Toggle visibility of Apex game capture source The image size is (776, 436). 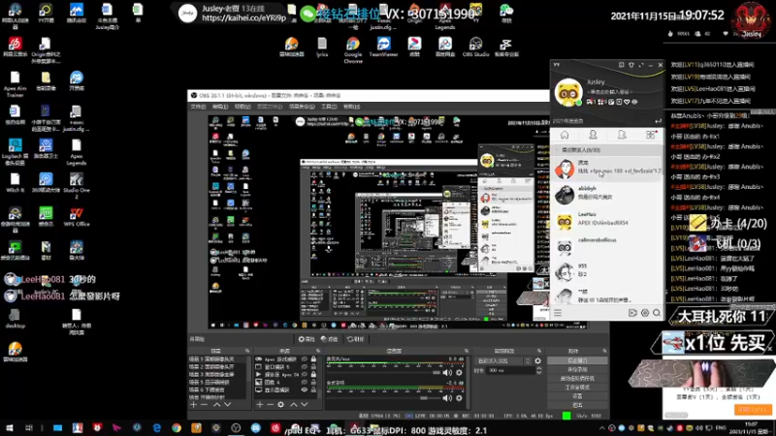tap(305, 359)
